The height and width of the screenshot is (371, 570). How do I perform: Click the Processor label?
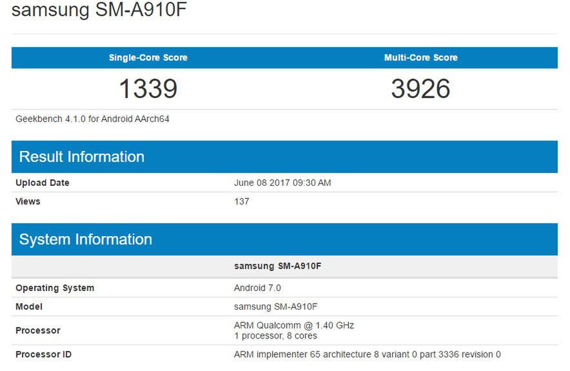point(38,330)
